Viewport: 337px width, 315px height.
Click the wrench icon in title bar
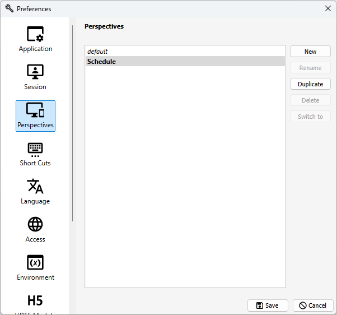10,8
